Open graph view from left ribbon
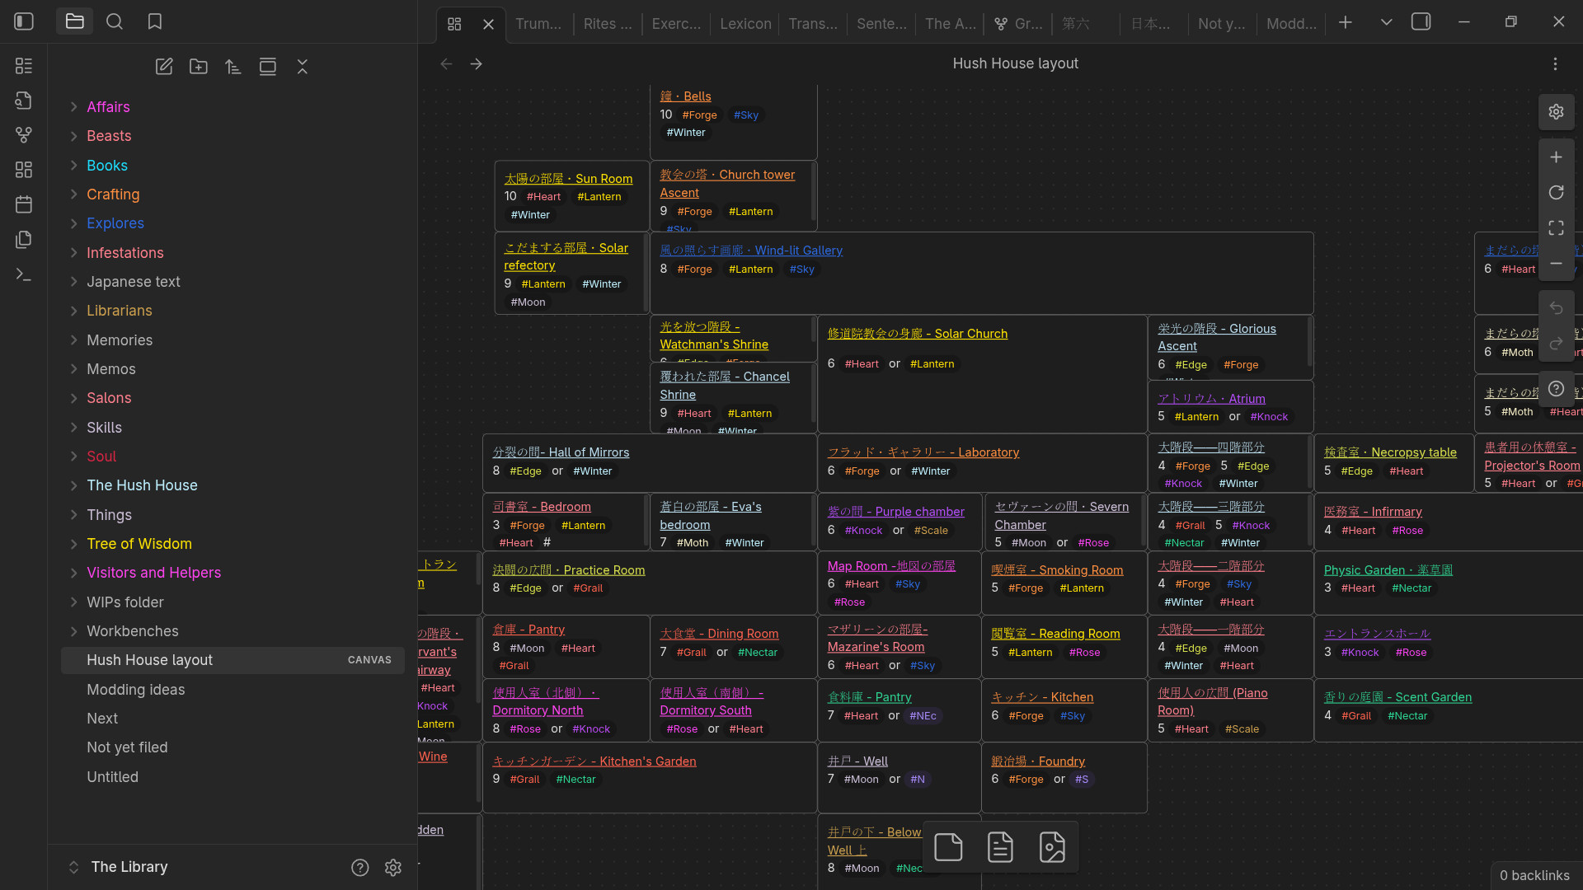This screenshot has width=1583, height=890. (24, 134)
